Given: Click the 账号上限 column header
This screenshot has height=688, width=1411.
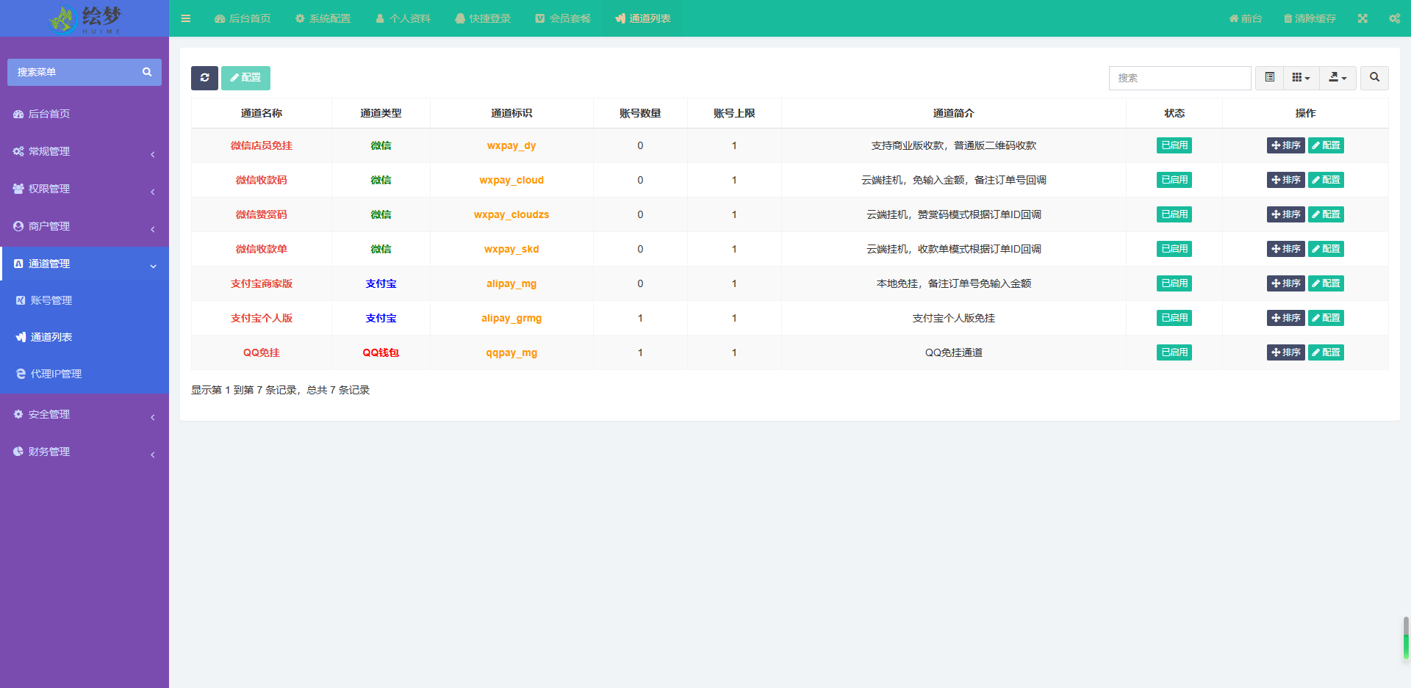Looking at the screenshot, I should coord(734,113).
